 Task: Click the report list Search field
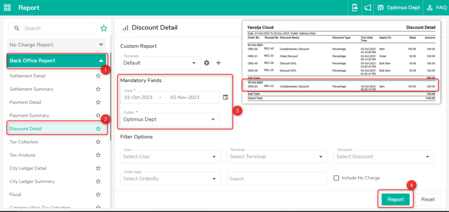coord(53,28)
